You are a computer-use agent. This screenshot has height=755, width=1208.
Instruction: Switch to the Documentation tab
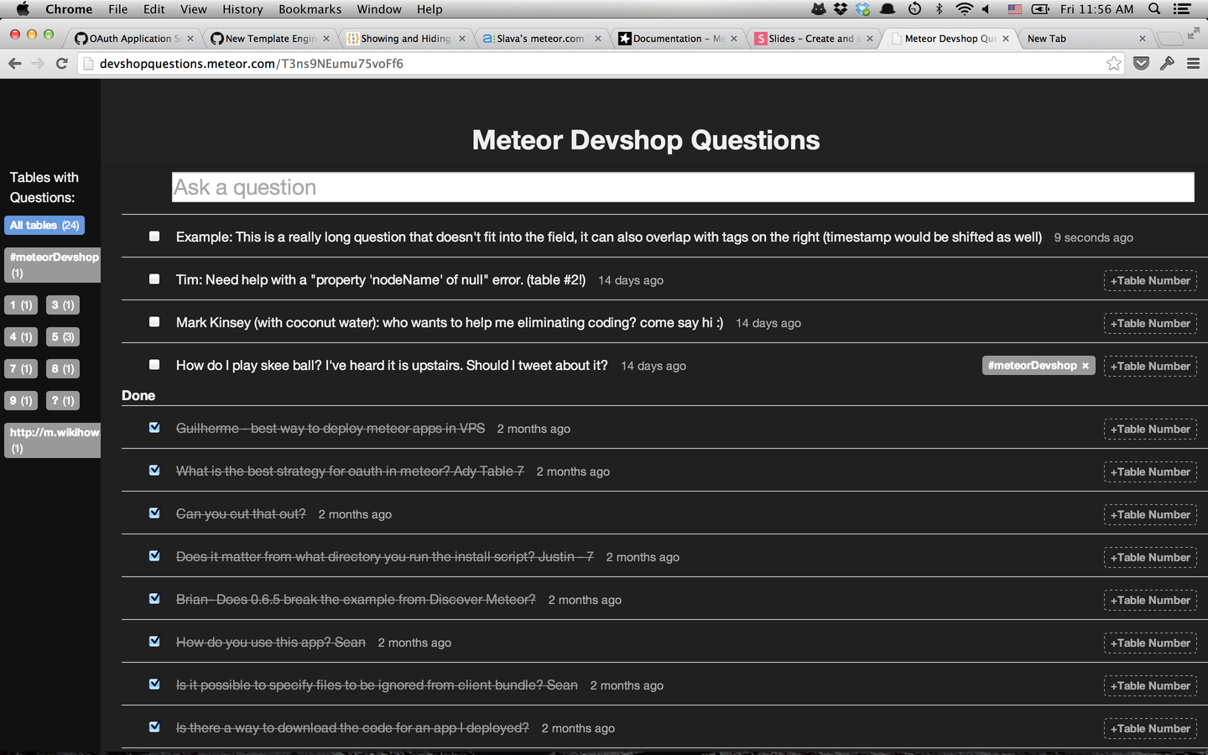click(x=676, y=39)
